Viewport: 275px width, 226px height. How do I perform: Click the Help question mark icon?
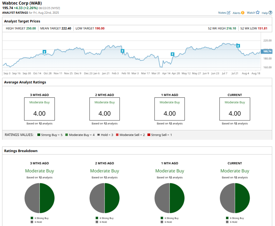click(x=270, y=13)
